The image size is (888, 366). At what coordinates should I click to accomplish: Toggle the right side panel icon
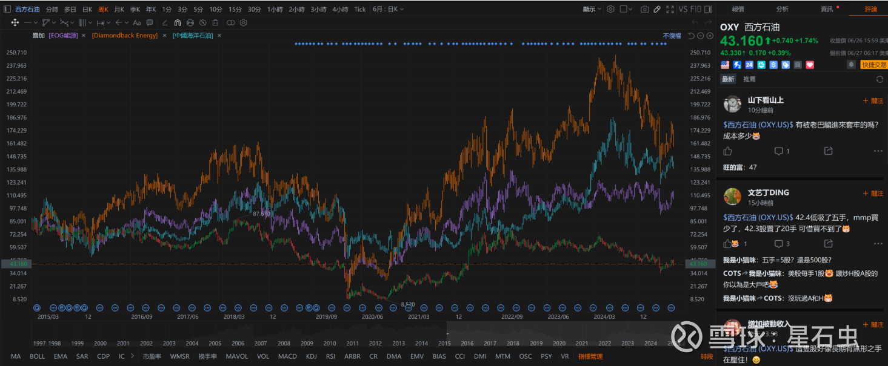709,9
